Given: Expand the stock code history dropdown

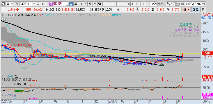Looking at the screenshot, I should (x=34, y=4).
